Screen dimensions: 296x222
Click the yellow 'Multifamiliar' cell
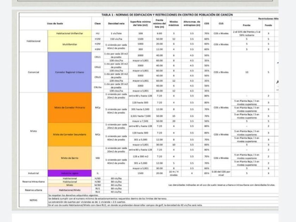pos(70,44)
